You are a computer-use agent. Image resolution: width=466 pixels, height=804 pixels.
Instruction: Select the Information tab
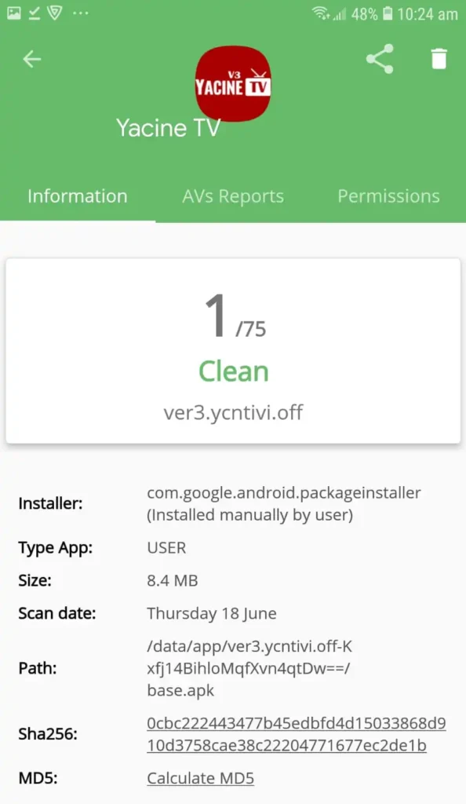pyautogui.click(x=78, y=196)
